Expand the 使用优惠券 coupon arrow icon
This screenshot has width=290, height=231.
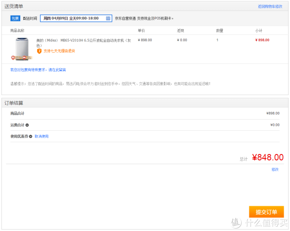click(x=31, y=137)
